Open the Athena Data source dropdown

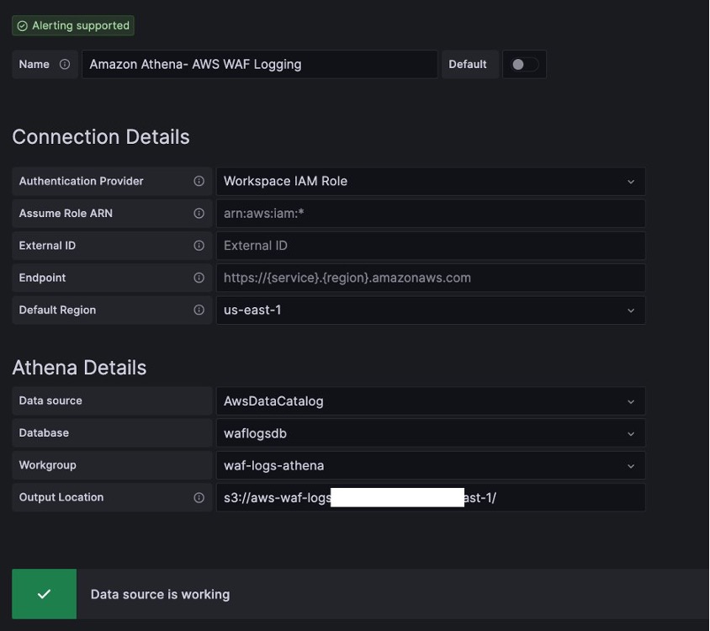click(x=431, y=401)
